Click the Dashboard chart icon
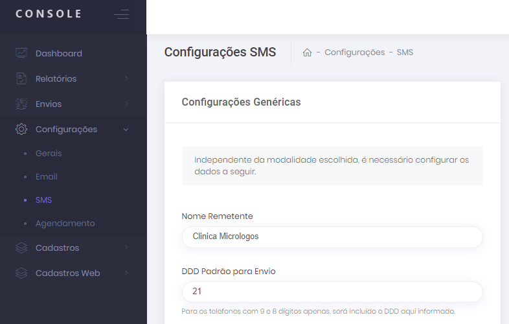Viewport: 509px width, 324px height. (21, 53)
